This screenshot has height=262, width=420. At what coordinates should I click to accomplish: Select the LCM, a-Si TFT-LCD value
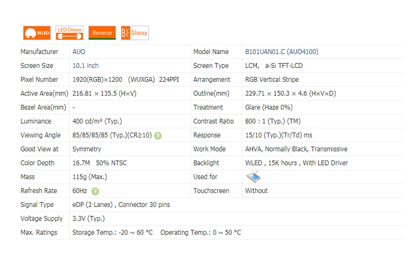point(274,65)
